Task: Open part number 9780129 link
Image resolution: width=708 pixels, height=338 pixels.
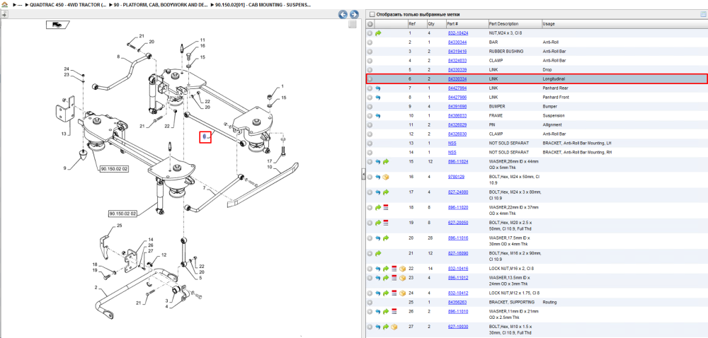Action: [x=456, y=177]
